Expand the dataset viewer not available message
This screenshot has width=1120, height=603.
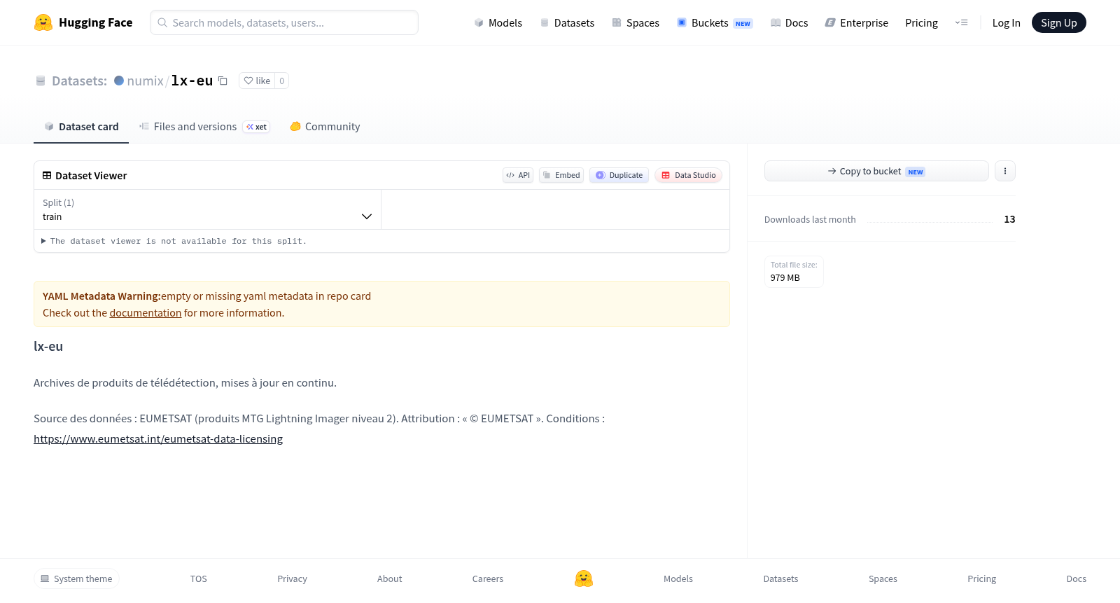pyautogui.click(x=174, y=241)
